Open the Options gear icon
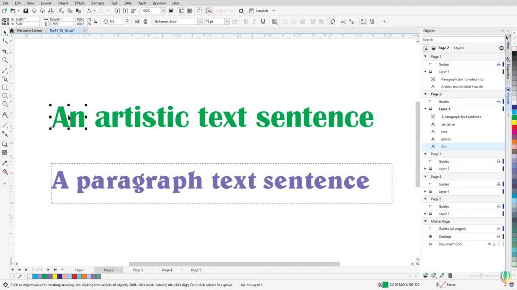This screenshot has width=517, height=290. click(241, 11)
